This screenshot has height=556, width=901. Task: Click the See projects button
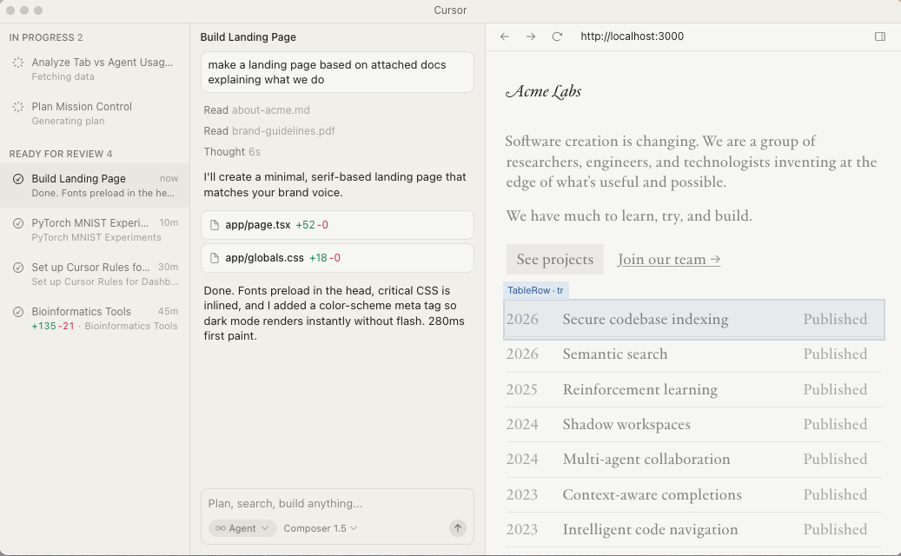554,259
